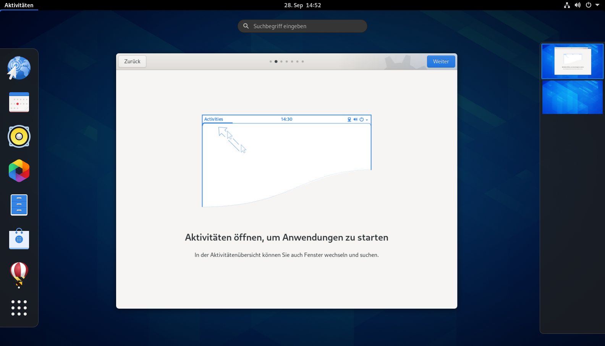Open the Files cabinet icon
Viewport: 605px width, 346px height.
click(19, 205)
